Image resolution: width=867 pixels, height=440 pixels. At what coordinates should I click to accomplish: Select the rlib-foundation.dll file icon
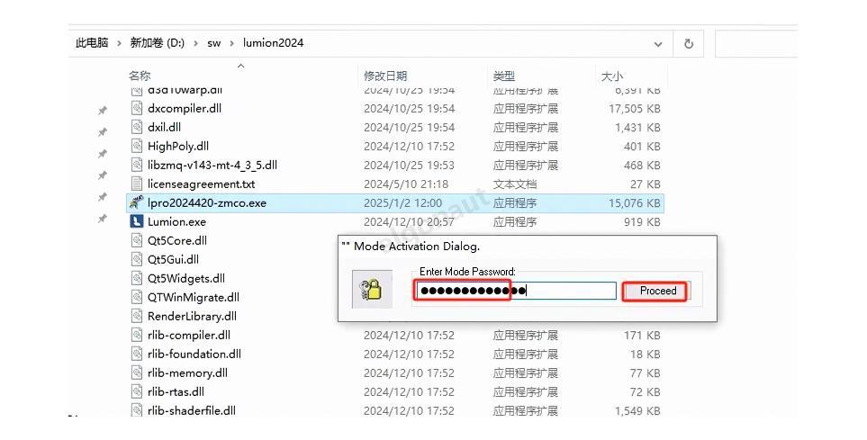(x=137, y=354)
